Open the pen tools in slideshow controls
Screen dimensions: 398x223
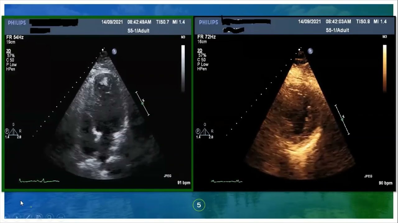click(27, 217)
